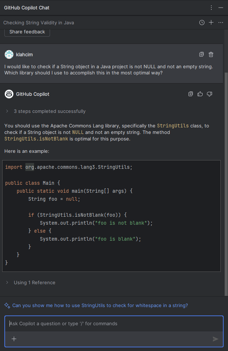This screenshot has width=228, height=351.
Task: Copy the GitHub Copilot response
Action: [191, 94]
